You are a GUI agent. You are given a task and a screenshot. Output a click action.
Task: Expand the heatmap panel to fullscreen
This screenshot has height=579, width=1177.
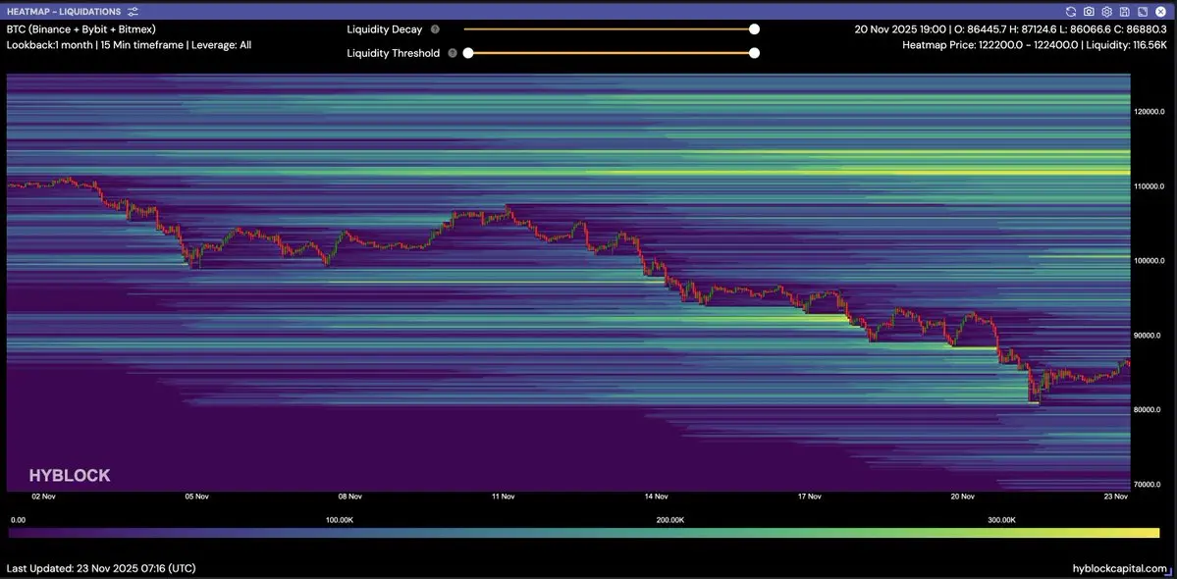tap(1142, 12)
